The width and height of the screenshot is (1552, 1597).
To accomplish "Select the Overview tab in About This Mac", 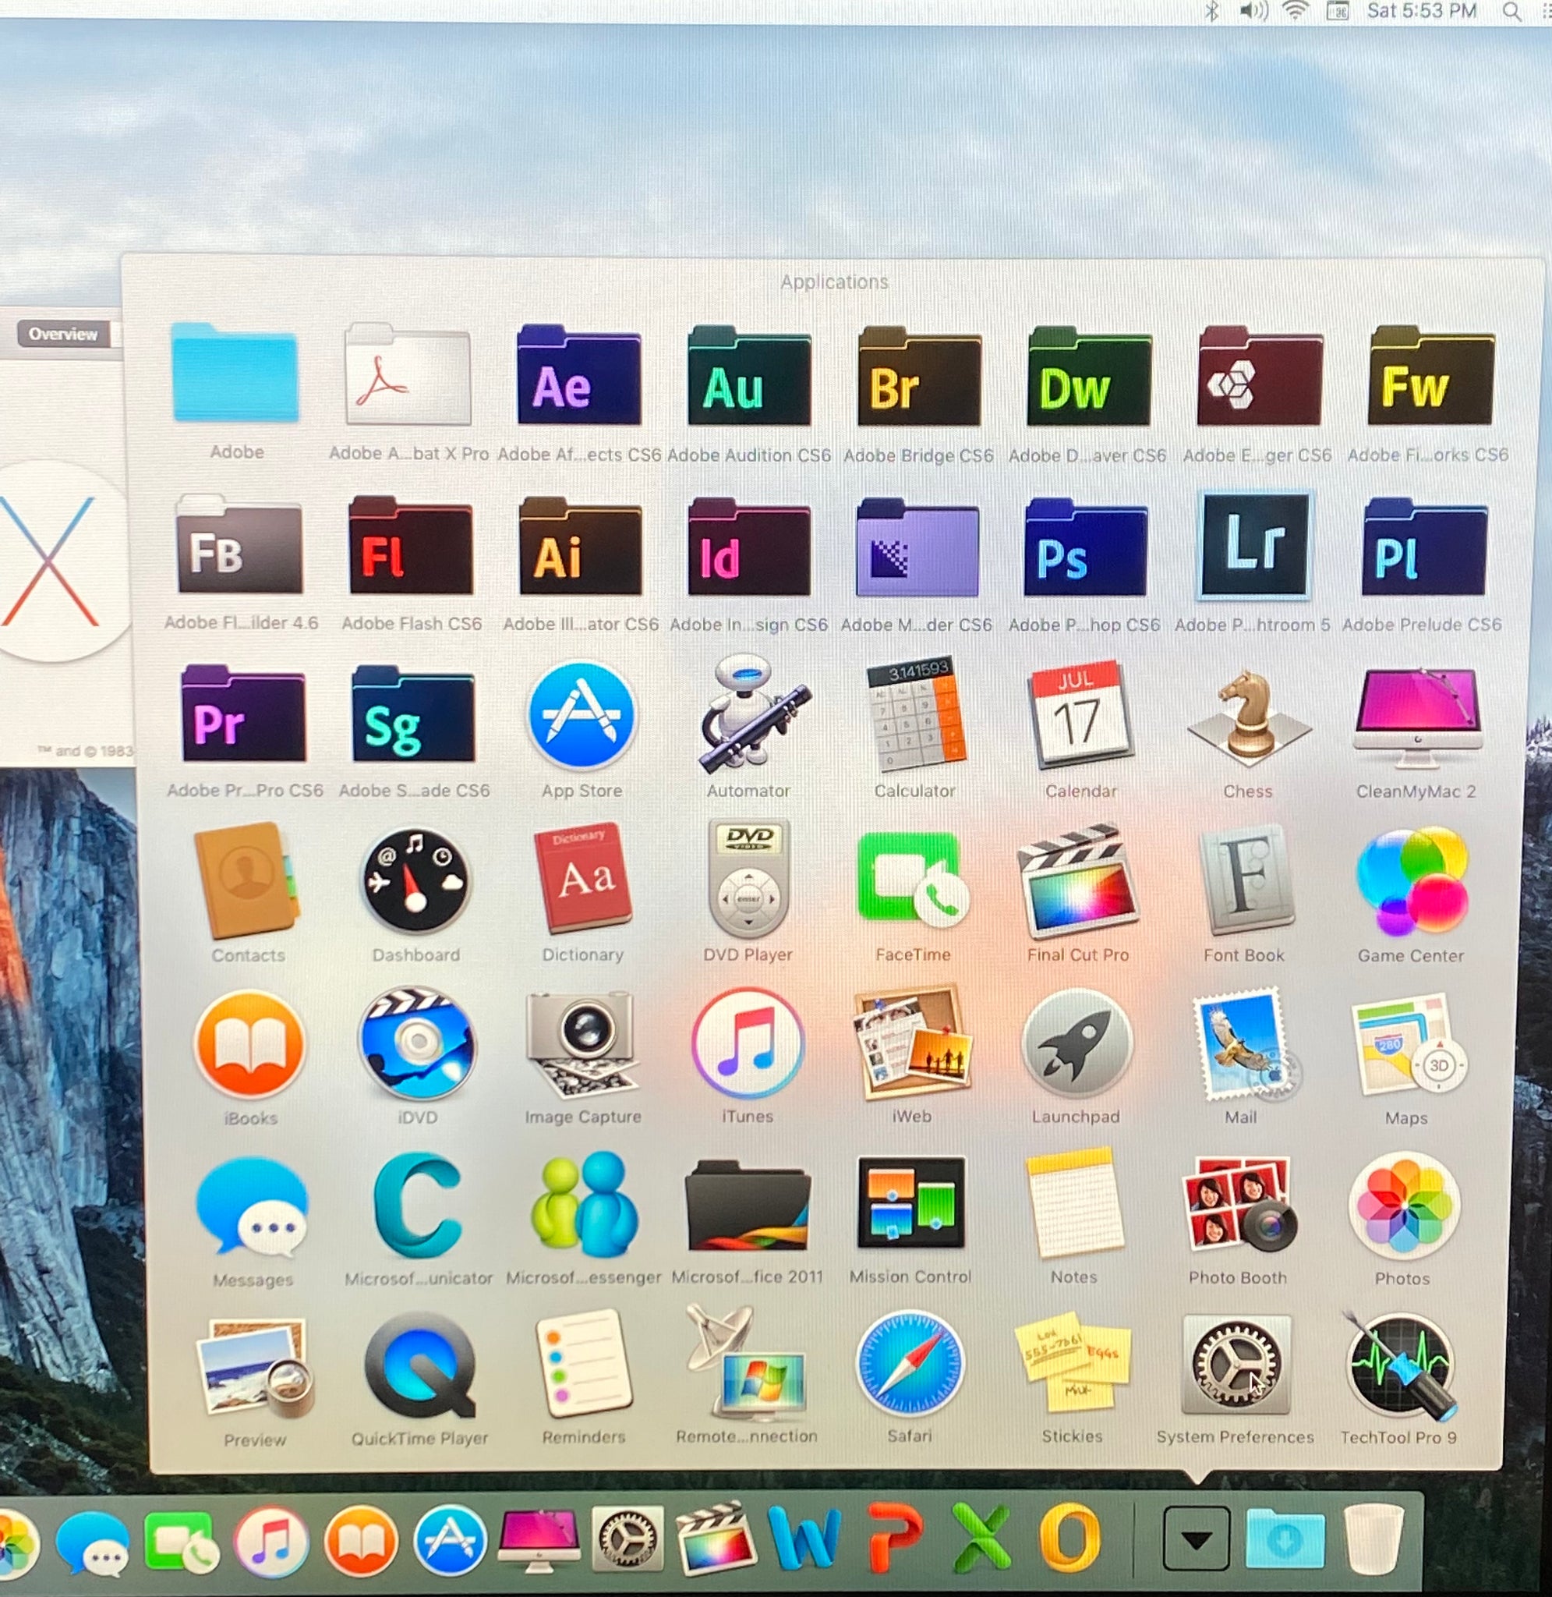I will [x=63, y=334].
